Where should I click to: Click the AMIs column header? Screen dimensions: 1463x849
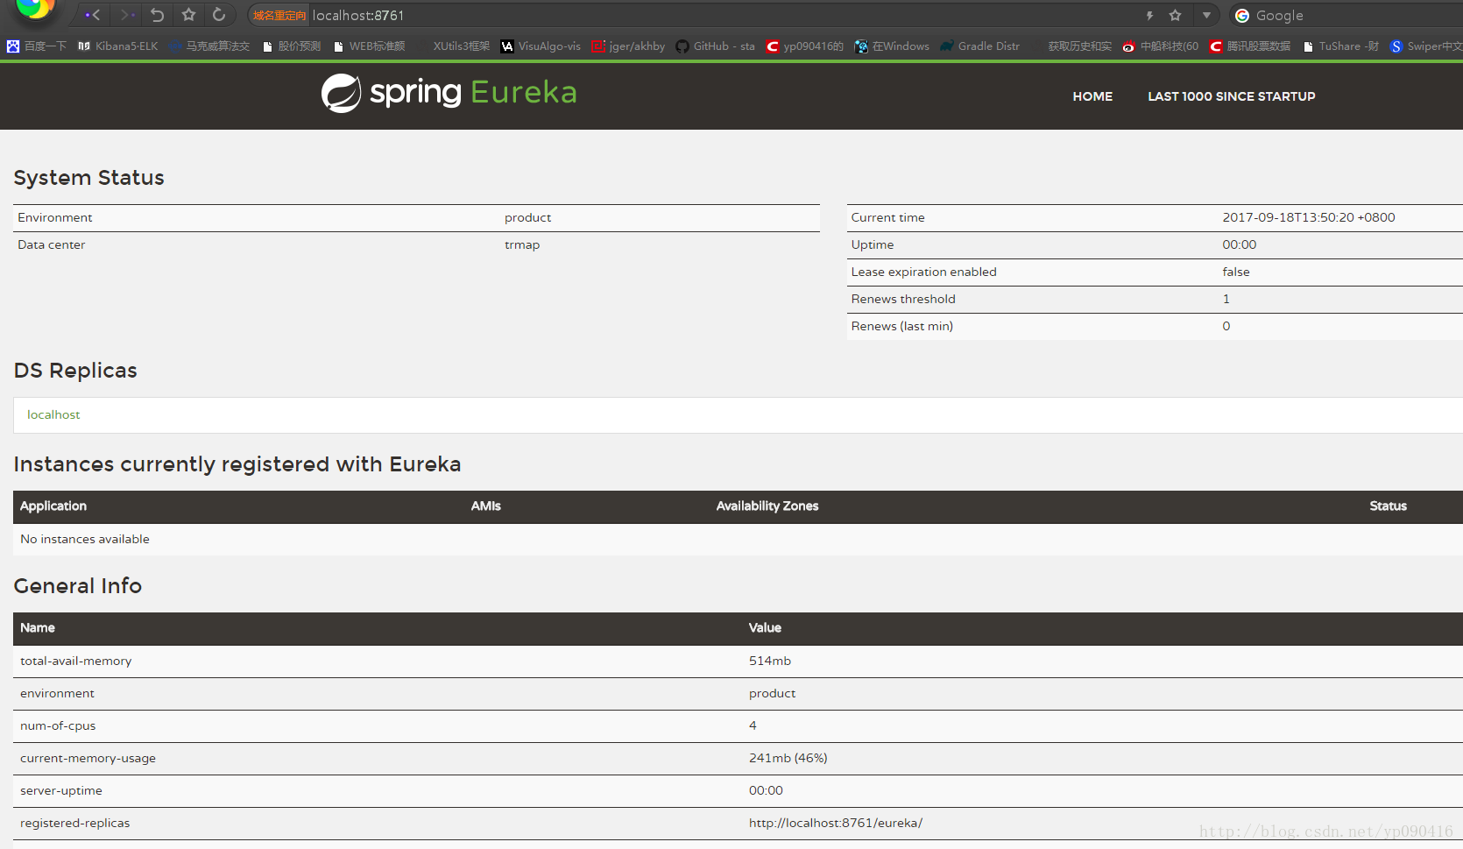point(486,506)
